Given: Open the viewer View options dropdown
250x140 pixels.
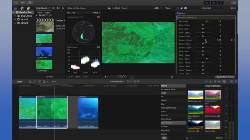Looking at the screenshot, I should (169, 8).
